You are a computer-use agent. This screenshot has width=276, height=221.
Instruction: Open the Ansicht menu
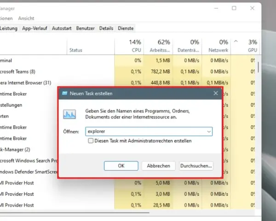pos(26,18)
